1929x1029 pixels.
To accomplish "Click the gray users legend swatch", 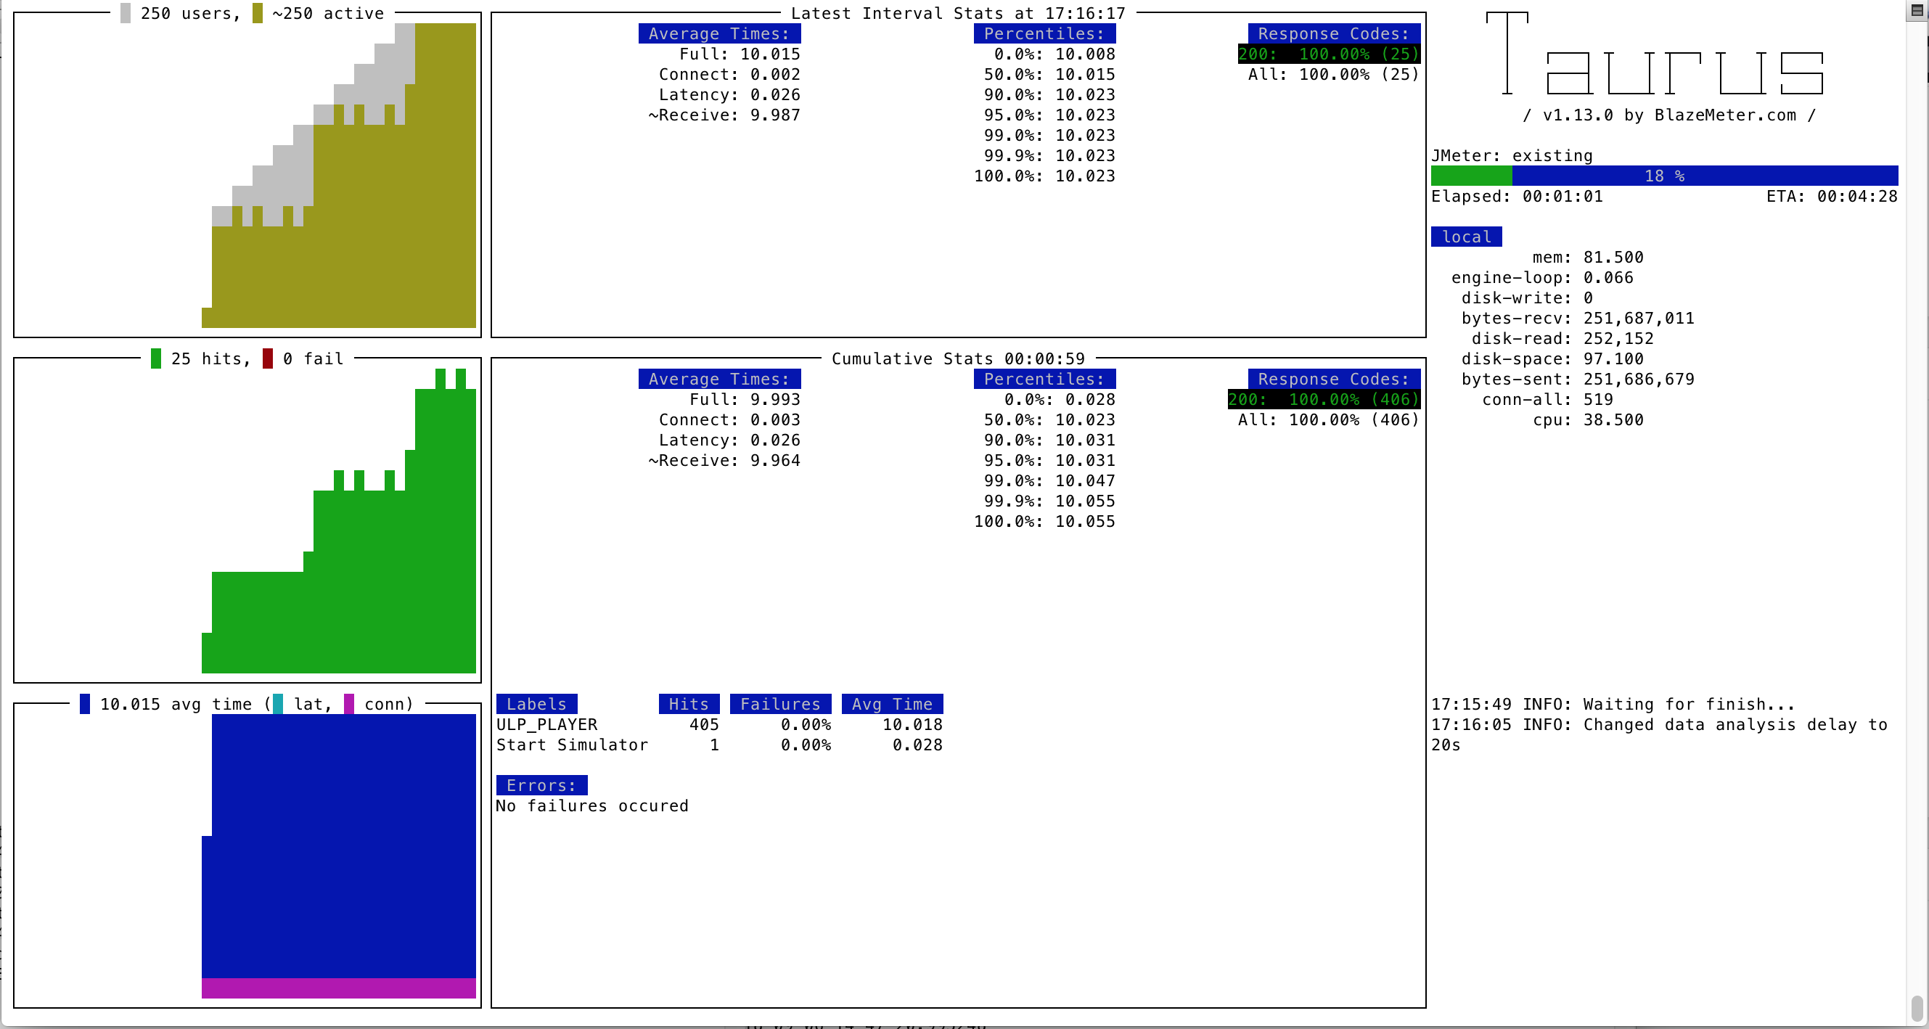I will pos(125,14).
